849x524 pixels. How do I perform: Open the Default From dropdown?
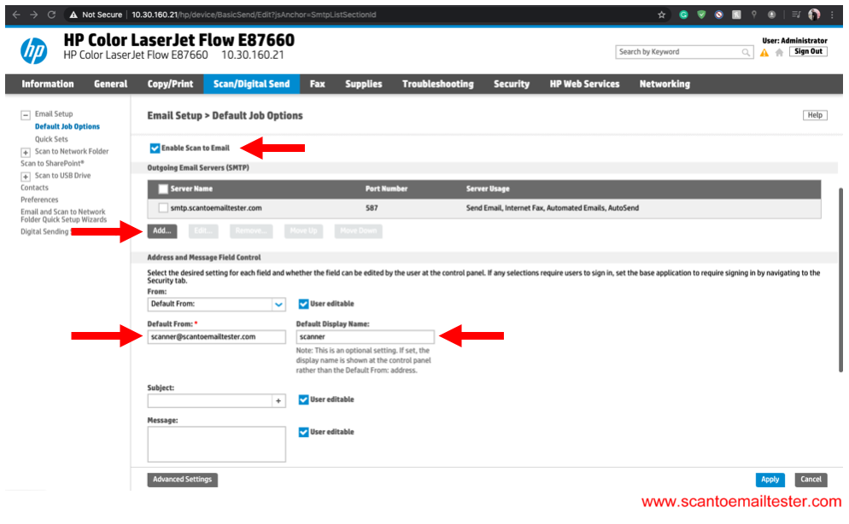click(x=278, y=304)
